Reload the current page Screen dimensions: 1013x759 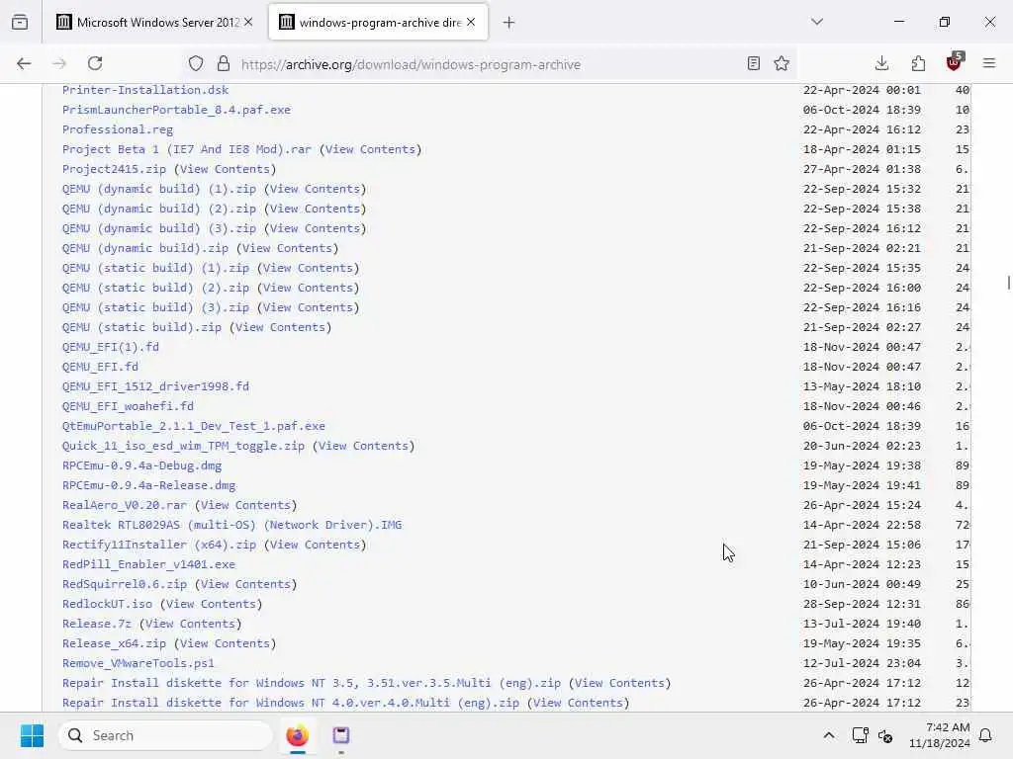[95, 63]
